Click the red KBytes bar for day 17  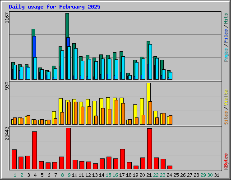click(123, 159)
